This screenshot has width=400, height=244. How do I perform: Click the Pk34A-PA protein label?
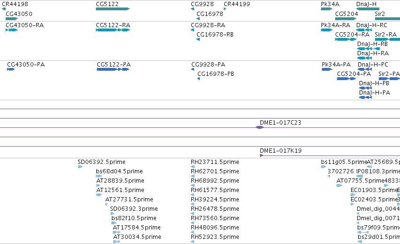point(336,65)
